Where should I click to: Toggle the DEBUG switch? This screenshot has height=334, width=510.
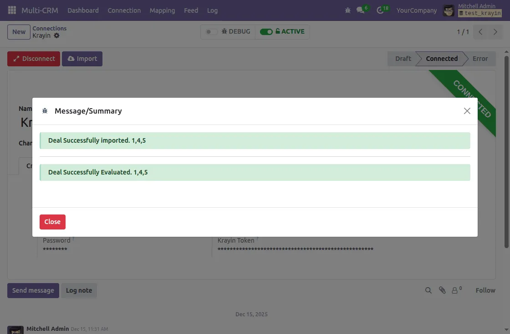click(211, 32)
